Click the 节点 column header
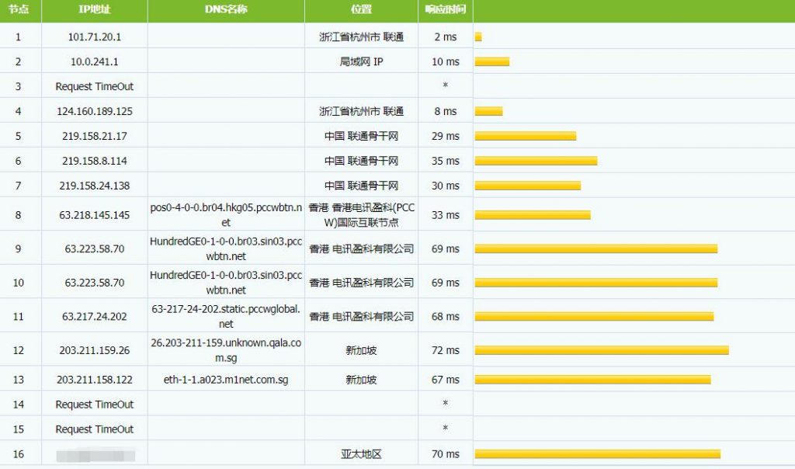 coord(19,9)
